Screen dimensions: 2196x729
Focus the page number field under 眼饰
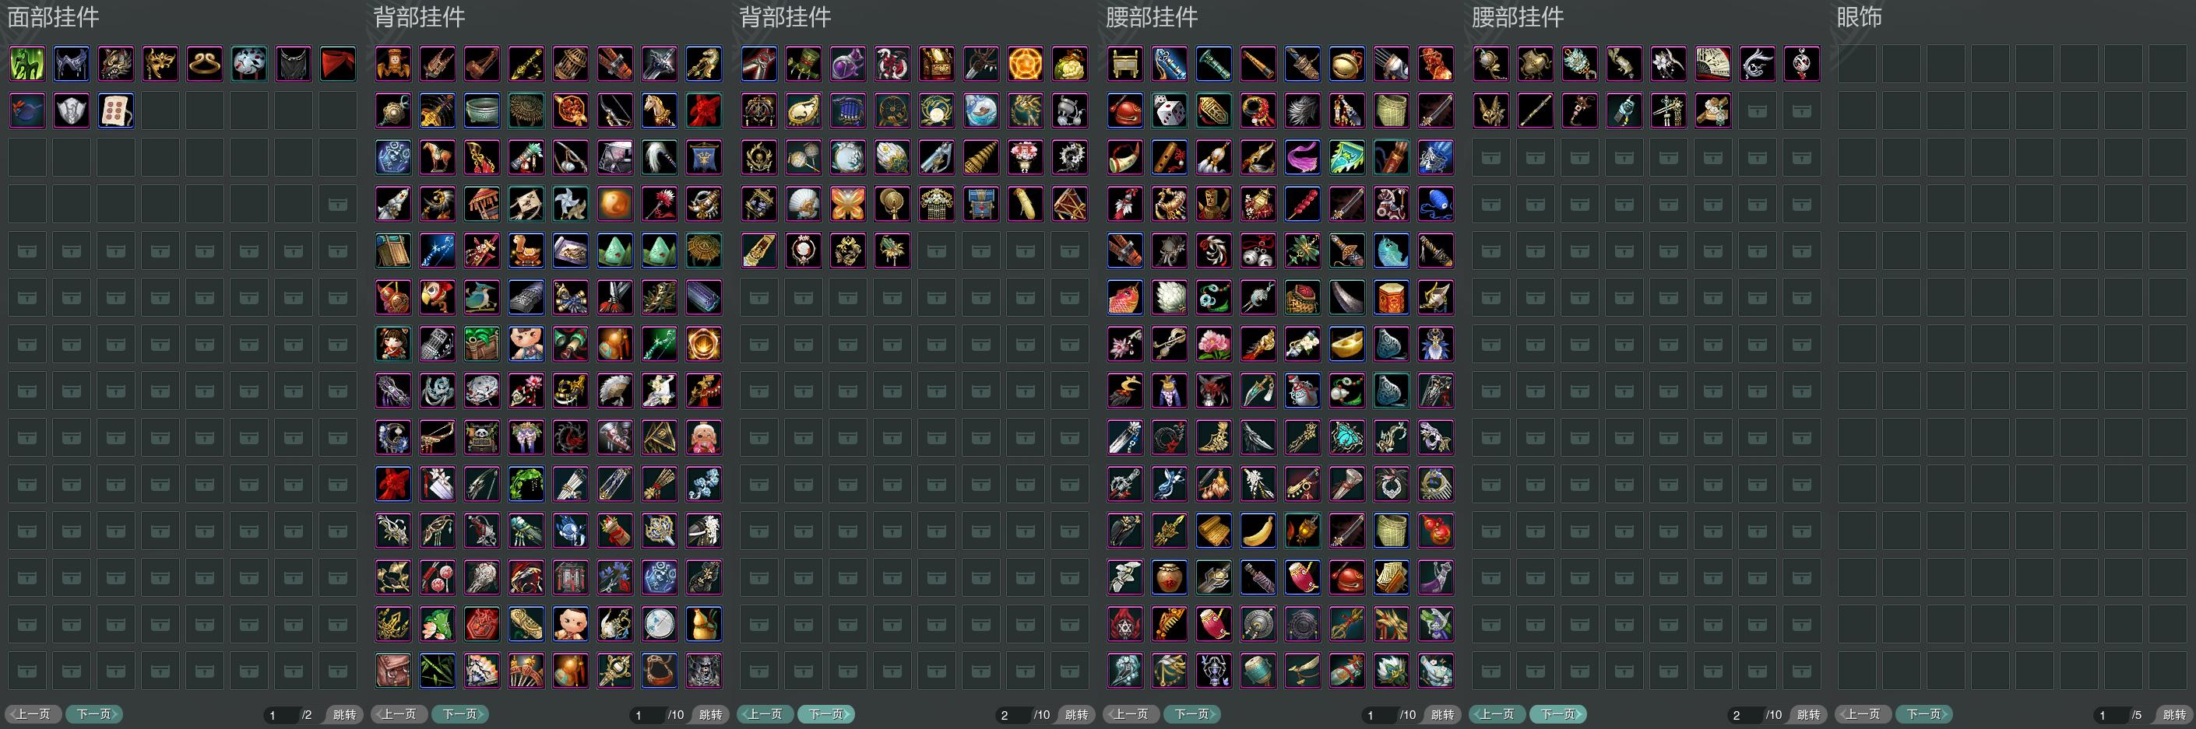(2111, 714)
